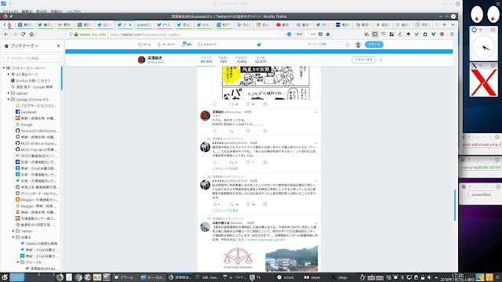Open the xclock entry in the taskbar
Screen dimensions: 502x282
click(286, 277)
